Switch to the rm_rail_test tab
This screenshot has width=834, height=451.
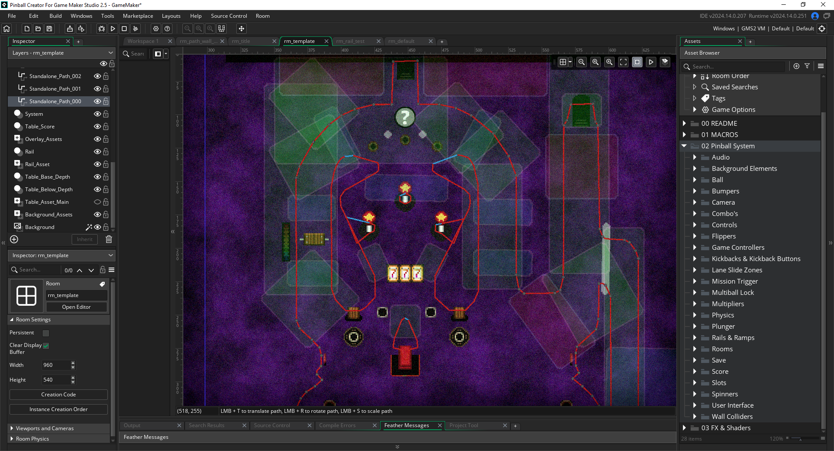pos(350,41)
